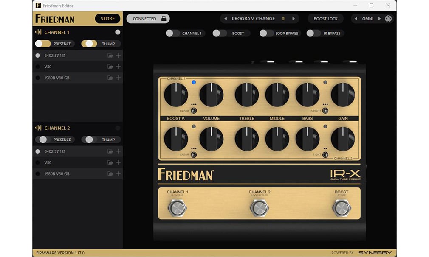429x257 pixels.
Task: Click the STORE button
Action: pyautogui.click(x=107, y=19)
